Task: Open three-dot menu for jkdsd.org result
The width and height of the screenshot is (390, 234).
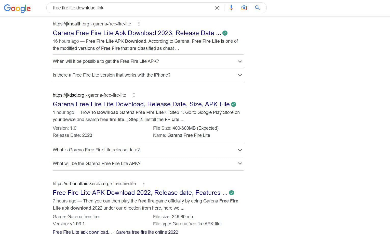Action: pos(134,95)
